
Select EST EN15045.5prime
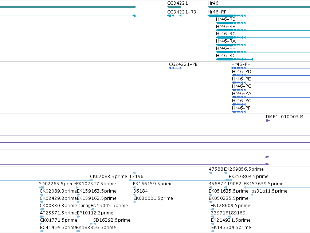coord(109,206)
